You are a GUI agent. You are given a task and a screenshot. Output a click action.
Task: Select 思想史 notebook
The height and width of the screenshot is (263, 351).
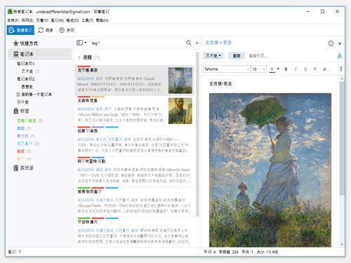[27, 87]
